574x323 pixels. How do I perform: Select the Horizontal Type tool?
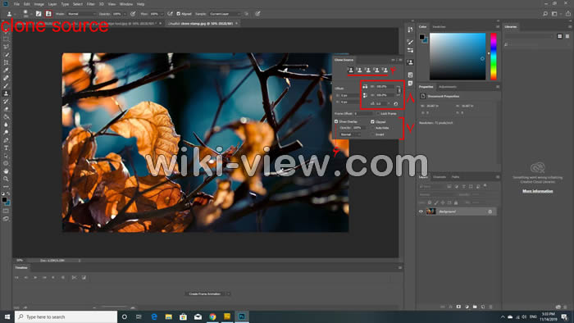6,148
